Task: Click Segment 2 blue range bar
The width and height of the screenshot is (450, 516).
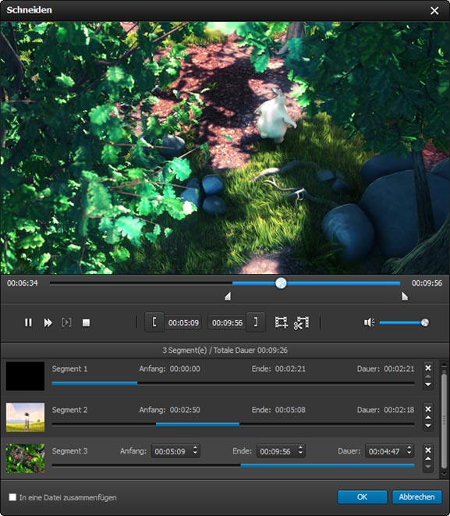Action: pos(197,424)
